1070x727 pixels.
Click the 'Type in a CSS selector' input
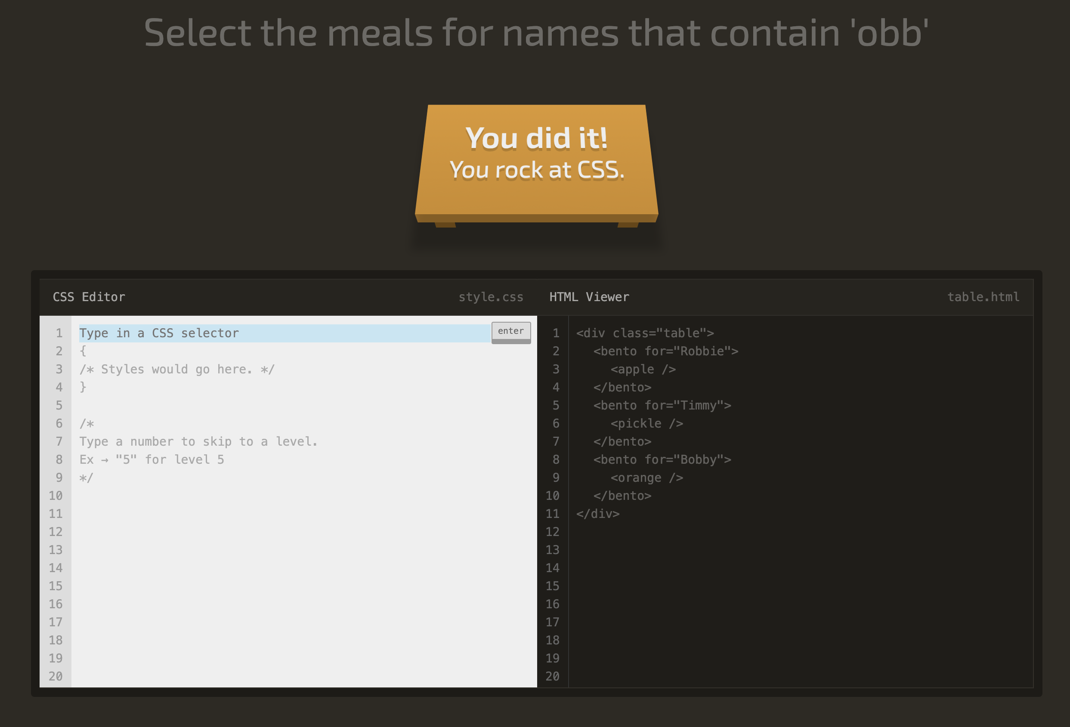tap(284, 333)
